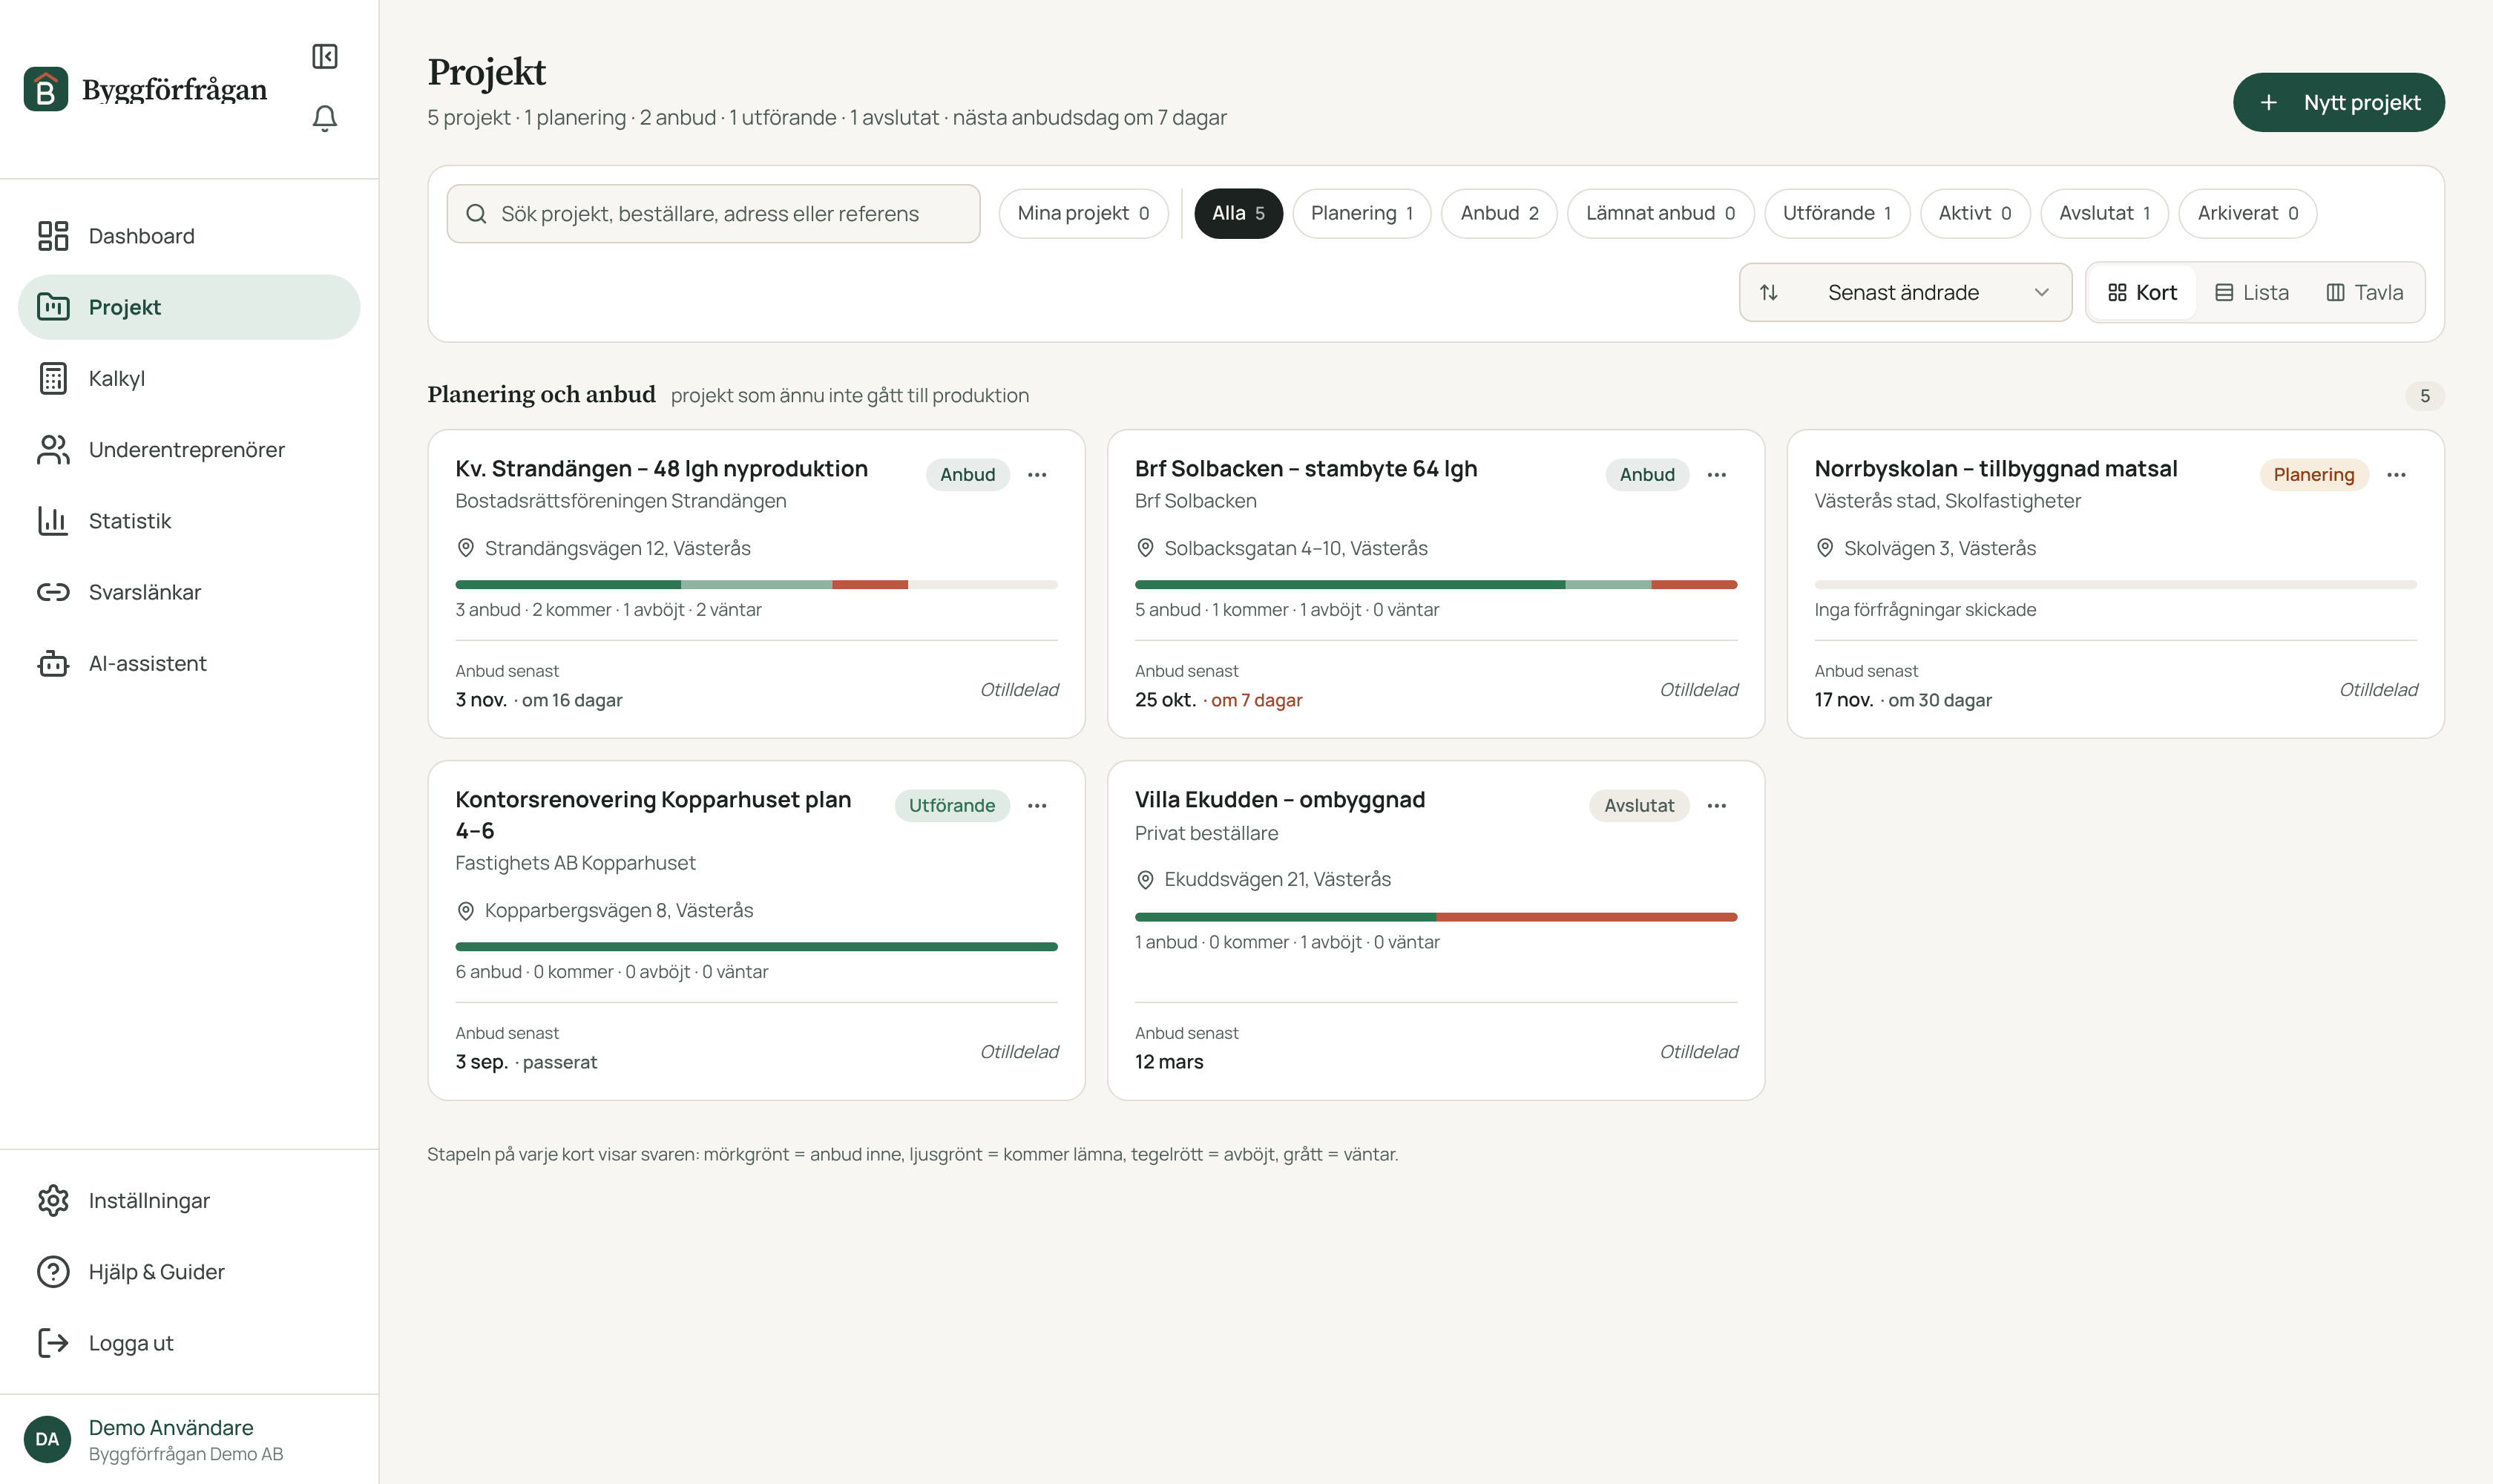Switch to Lista view
This screenshot has width=2493, height=1484.
tap(2251, 292)
